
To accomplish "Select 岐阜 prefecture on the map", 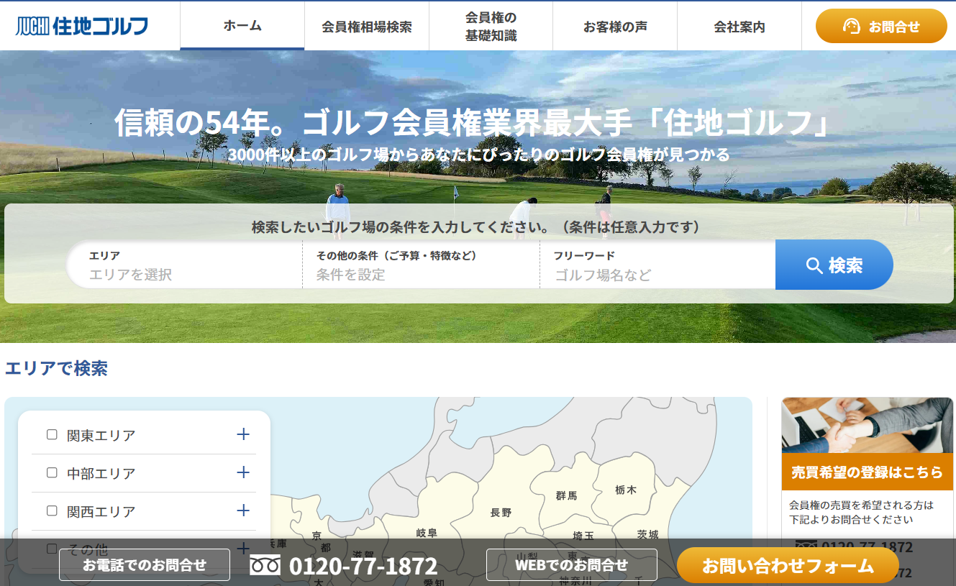I will point(427,533).
